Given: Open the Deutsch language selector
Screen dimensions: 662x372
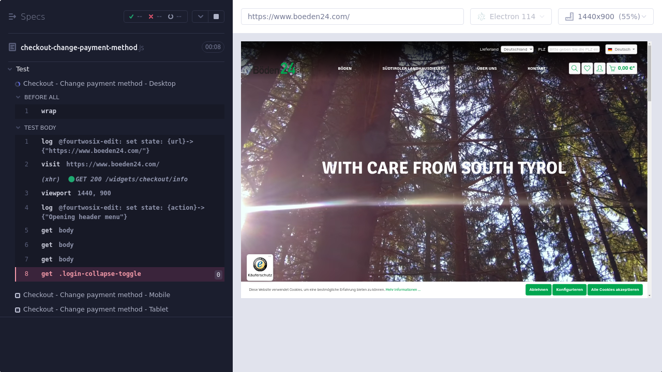Looking at the screenshot, I should pos(621,49).
